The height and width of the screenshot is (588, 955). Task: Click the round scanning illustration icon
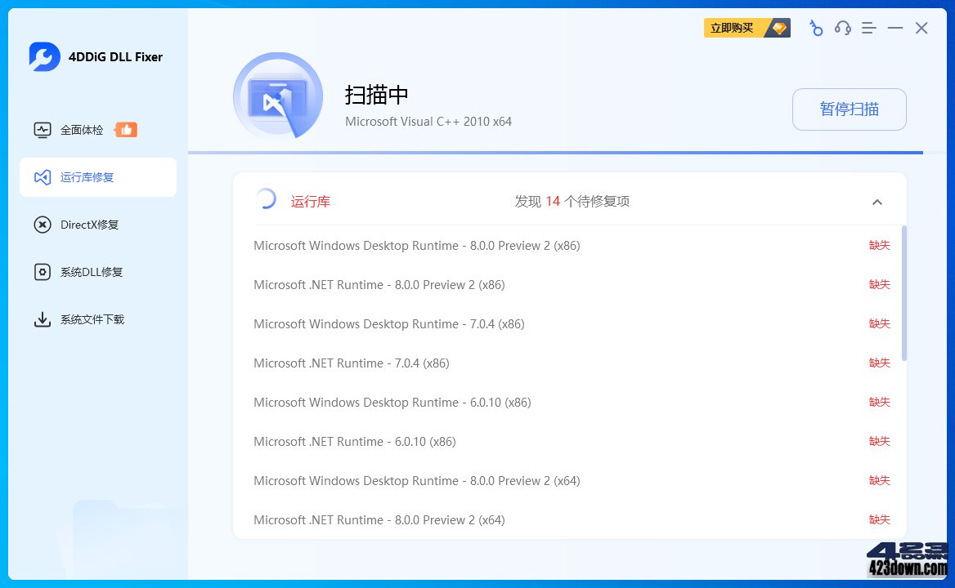tap(278, 96)
